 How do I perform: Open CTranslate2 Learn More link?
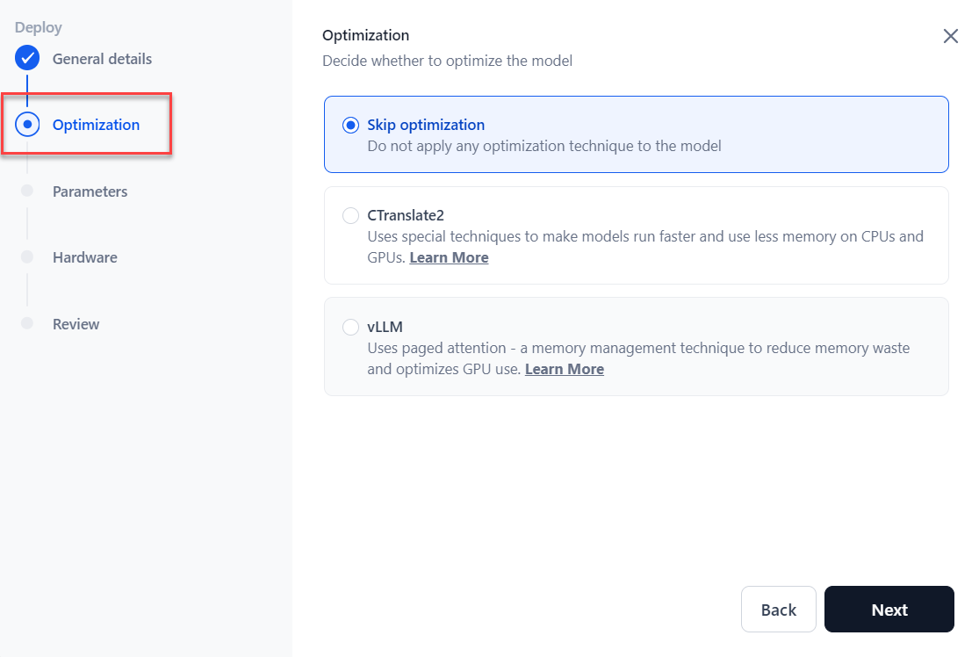click(x=449, y=257)
